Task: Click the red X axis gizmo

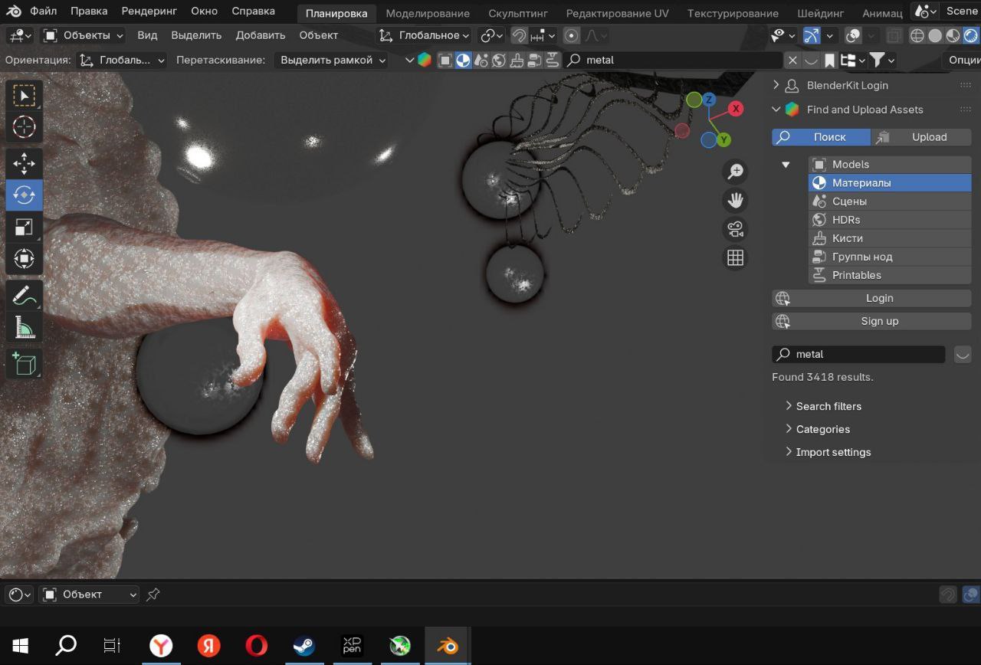Action: 736,109
